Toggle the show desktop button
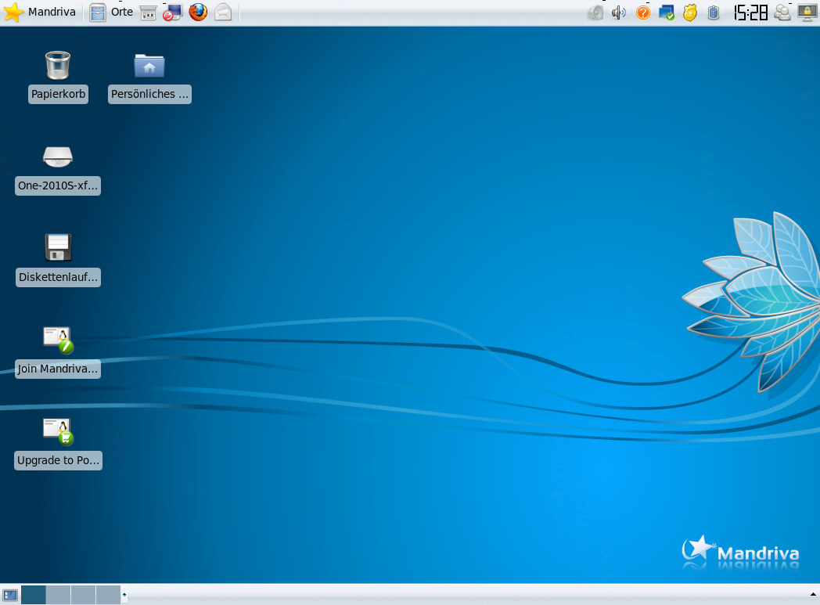Image resolution: width=820 pixels, height=605 pixels. [x=10, y=595]
